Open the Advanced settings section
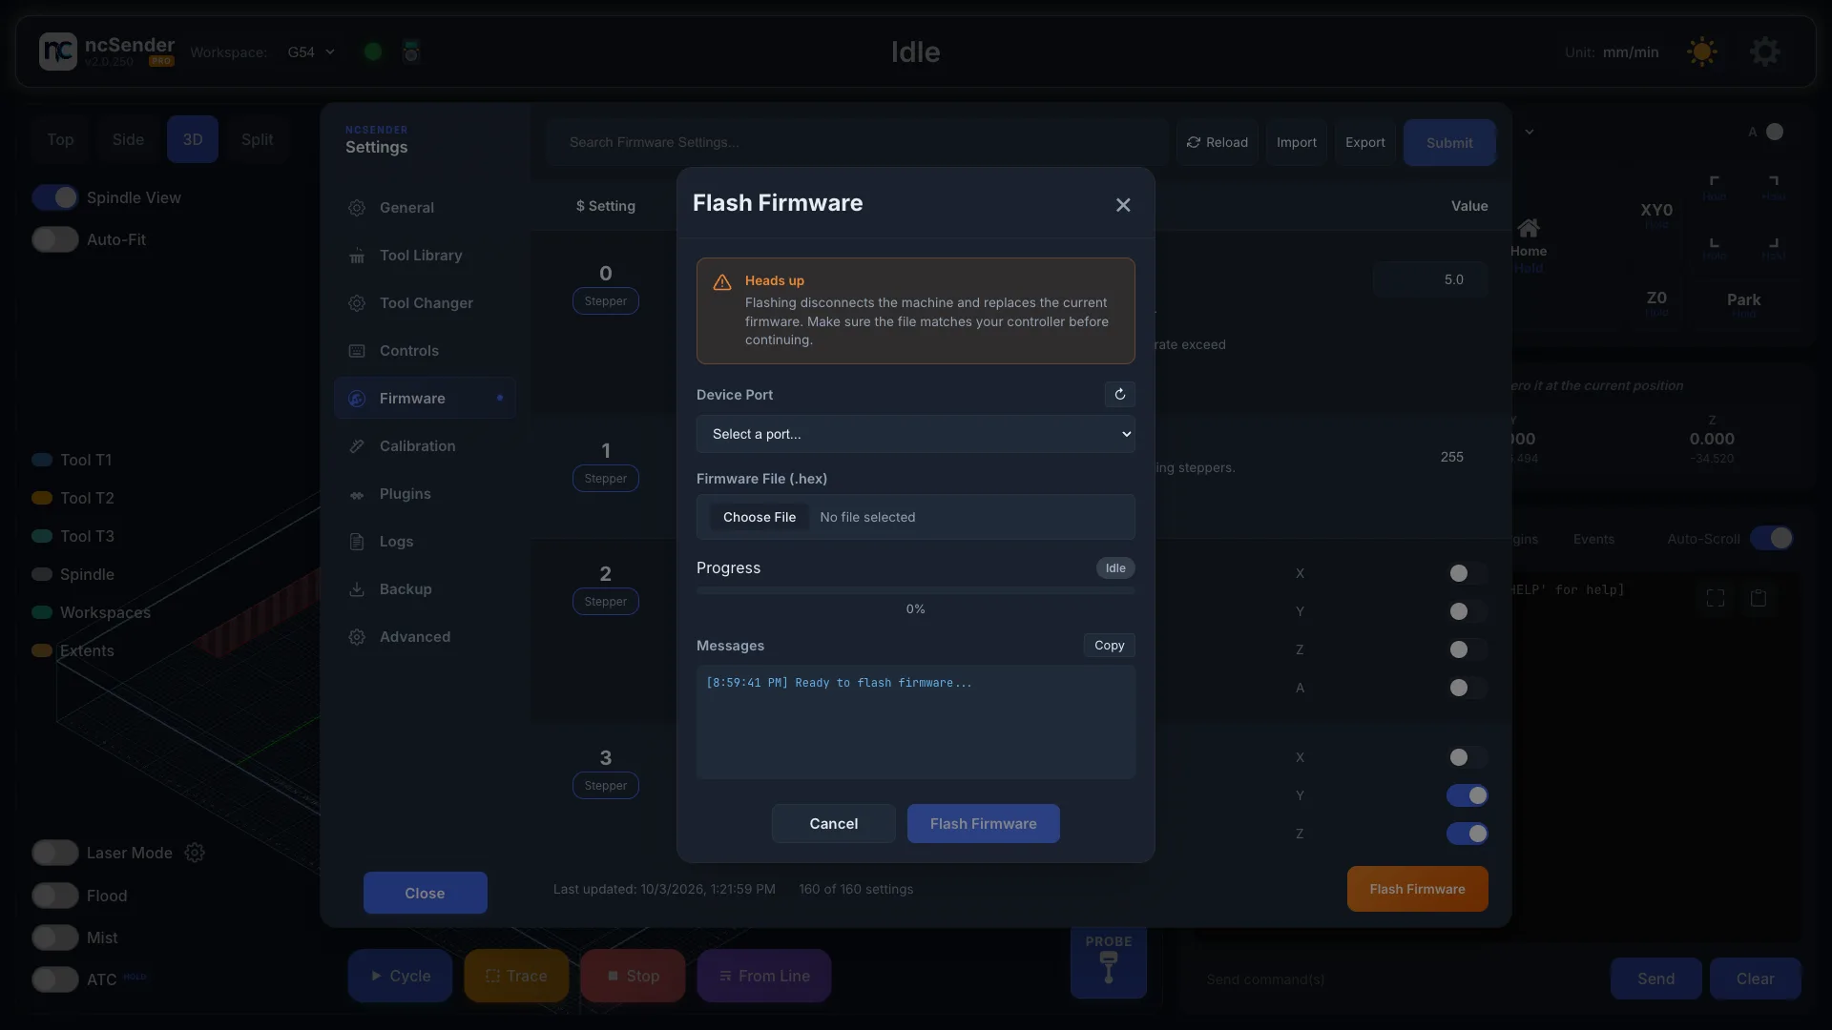Image resolution: width=1832 pixels, height=1030 pixels. pos(425,636)
